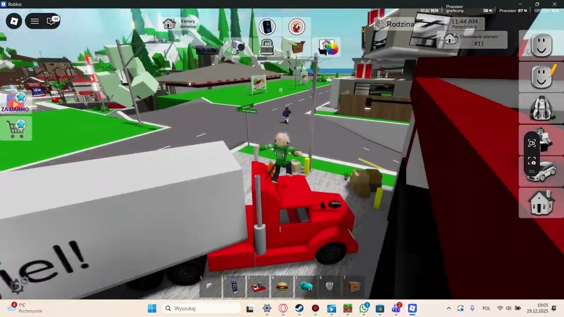The height and width of the screenshot is (317, 564).
Task: Open Wi-Fi network settings in tray
Action: (x=500, y=308)
